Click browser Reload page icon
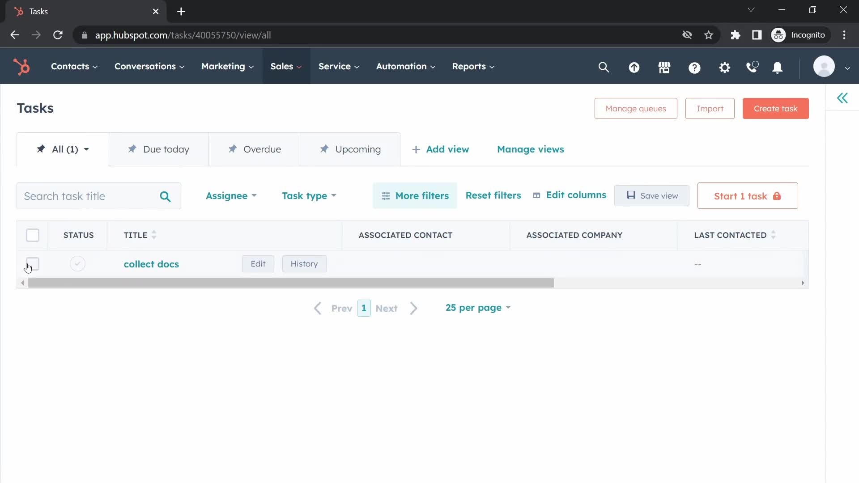The image size is (859, 483). tap(58, 35)
